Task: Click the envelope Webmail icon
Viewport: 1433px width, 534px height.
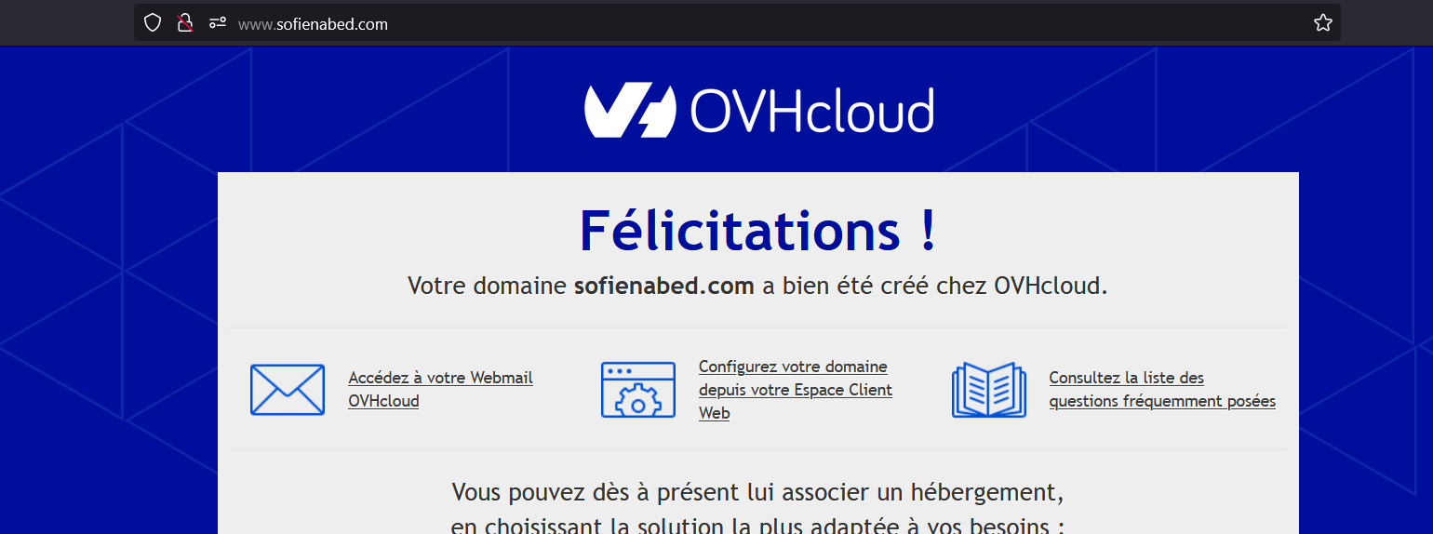Action: (x=288, y=390)
